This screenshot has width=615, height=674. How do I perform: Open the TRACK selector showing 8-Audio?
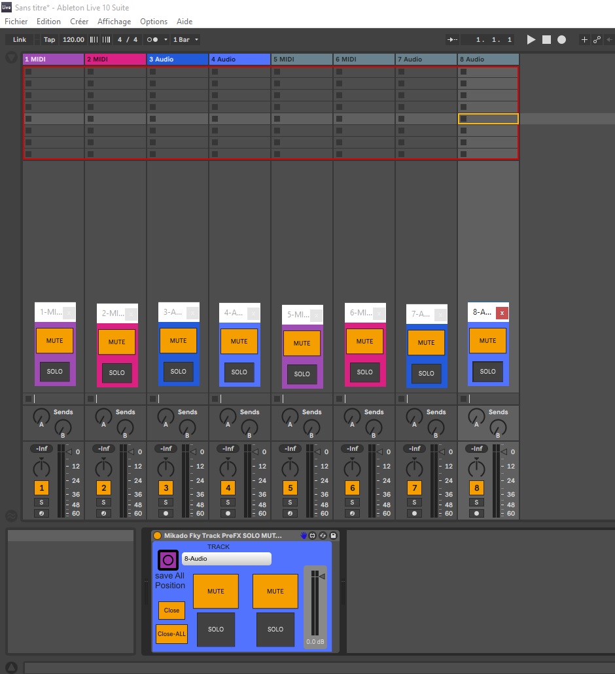click(226, 559)
